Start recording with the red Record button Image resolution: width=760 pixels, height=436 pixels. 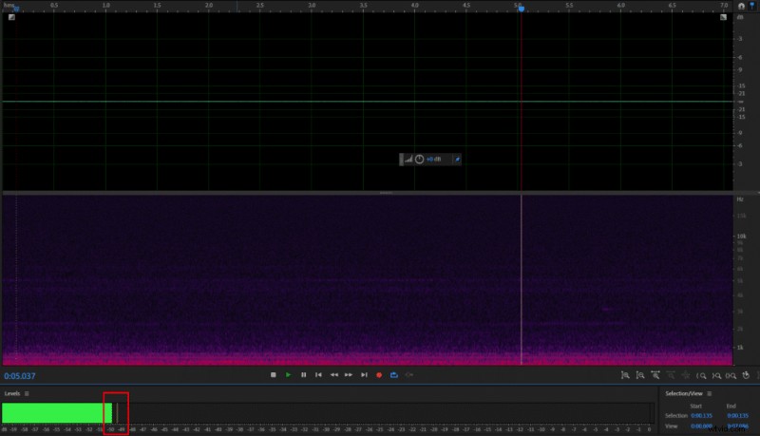coord(379,375)
